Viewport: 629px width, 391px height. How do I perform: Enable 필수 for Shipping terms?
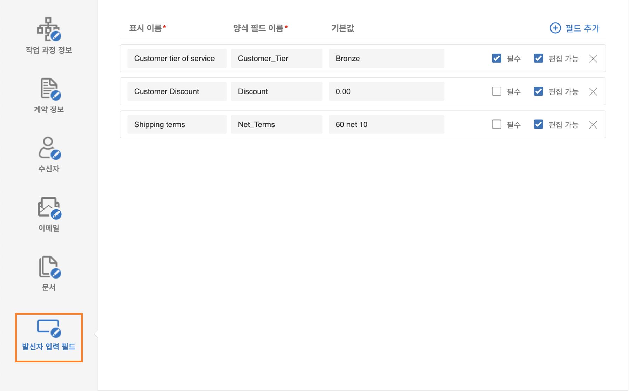click(x=496, y=124)
